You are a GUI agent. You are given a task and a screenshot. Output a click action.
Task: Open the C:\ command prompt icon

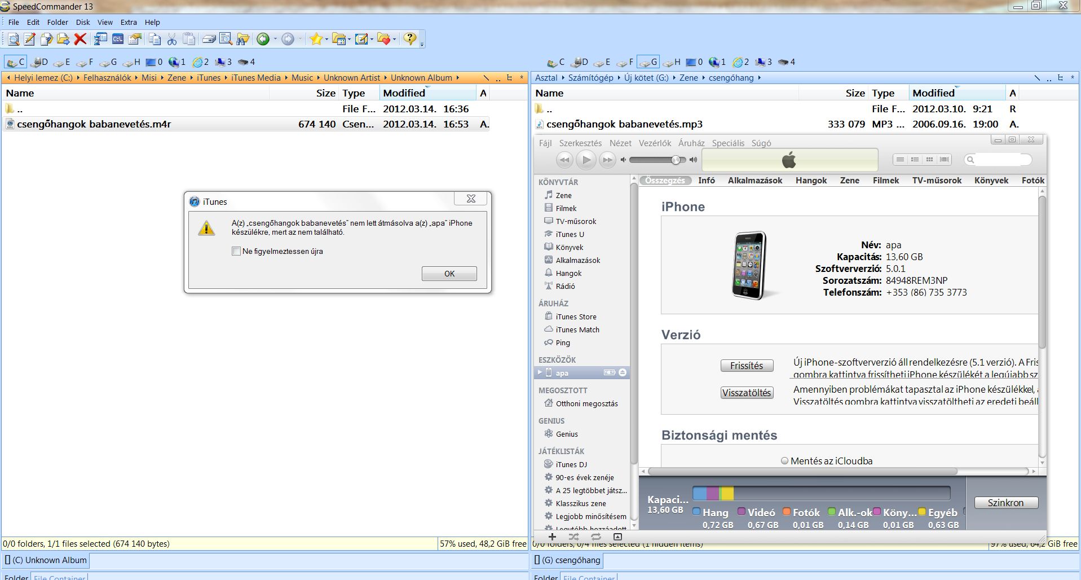tap(118, 39)
